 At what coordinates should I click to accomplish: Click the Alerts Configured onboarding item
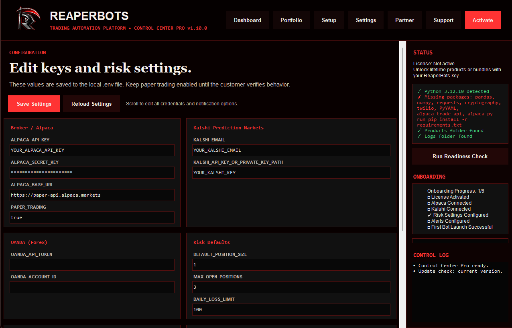tap(448, 221)
